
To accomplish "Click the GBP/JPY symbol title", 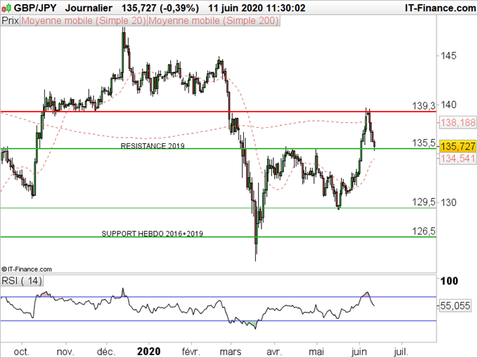I will pyautogui.click(x=35, y=8).
